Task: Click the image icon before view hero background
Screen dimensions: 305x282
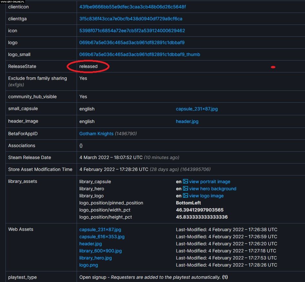Action: coord(186,189)
